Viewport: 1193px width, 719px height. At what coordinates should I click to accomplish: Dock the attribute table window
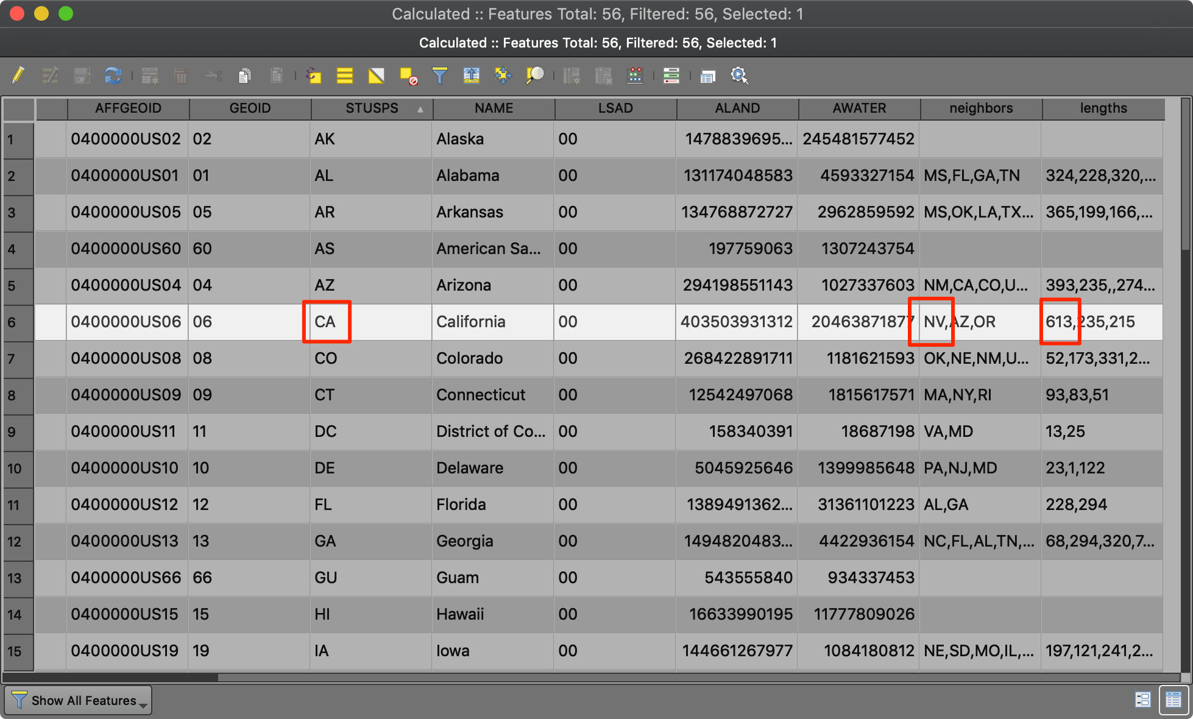(x=707, y=76)
